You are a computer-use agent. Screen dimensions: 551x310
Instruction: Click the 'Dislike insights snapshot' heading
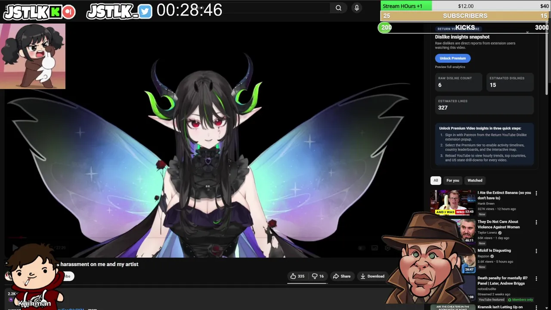coord(462,37)
